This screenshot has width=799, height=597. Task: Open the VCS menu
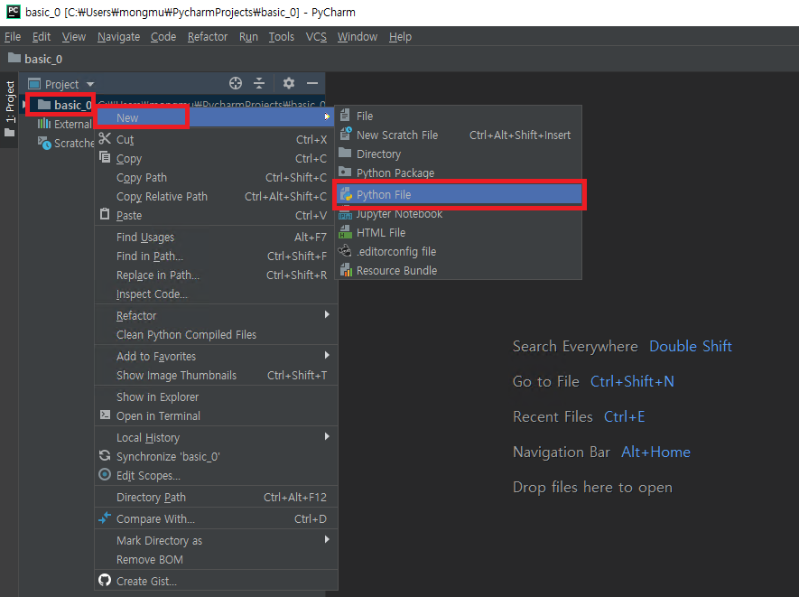point(316,37)
